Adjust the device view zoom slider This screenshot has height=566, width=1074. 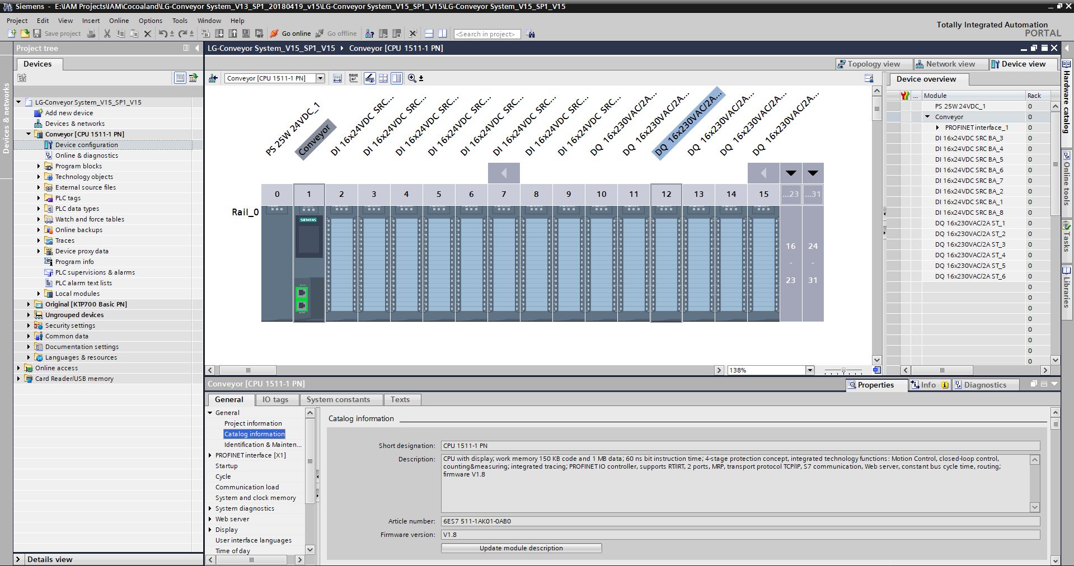click(x=843, y=370)
